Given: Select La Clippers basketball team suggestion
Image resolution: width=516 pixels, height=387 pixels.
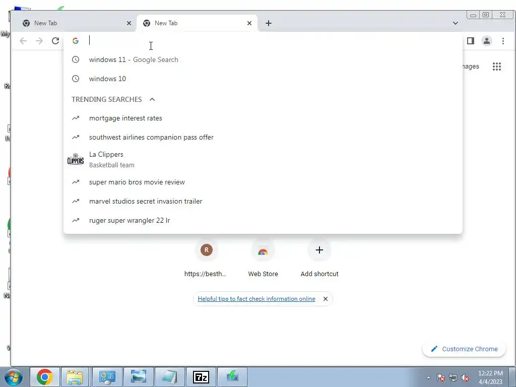Looking at the screenshot, I should [263, 160].
